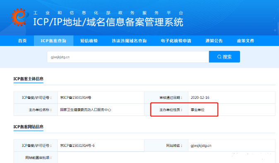Click the 网站前置审批项 label
The height and width of the screenshot is (163, 279).
[38, 158]
